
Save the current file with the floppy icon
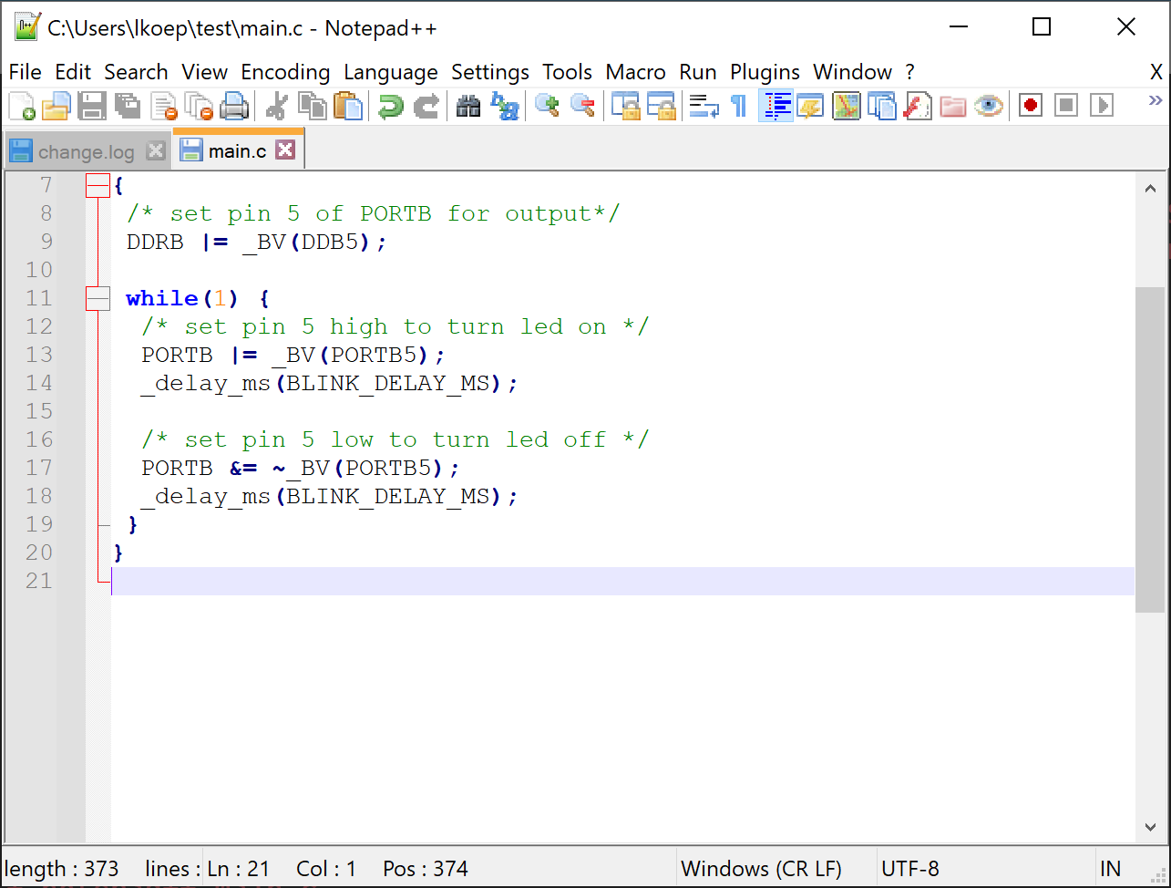tap(92, 106)
